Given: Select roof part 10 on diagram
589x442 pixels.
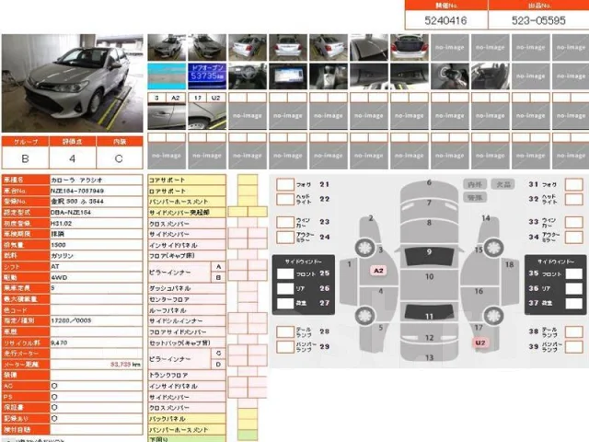Looking at the screenshot, I should pyautogui.click(x=430, y=285).
